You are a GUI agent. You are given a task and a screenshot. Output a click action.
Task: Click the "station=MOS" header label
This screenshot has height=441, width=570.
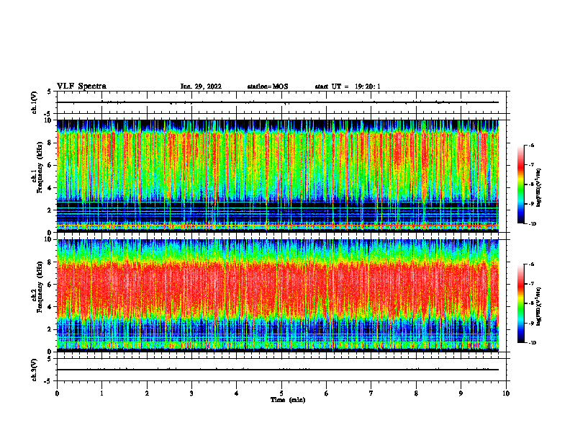pos(268,86)
